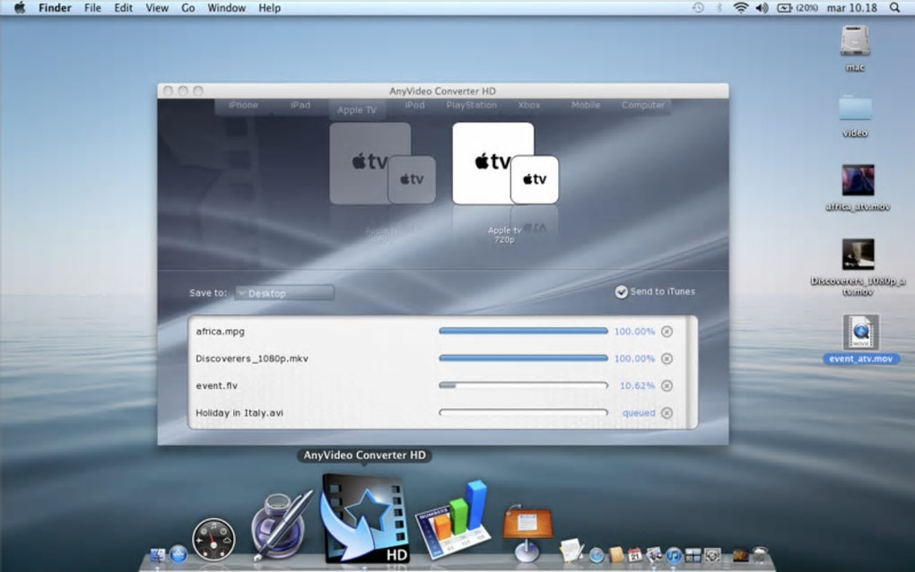Click the mar 10.18 clock

pos(852,7)
